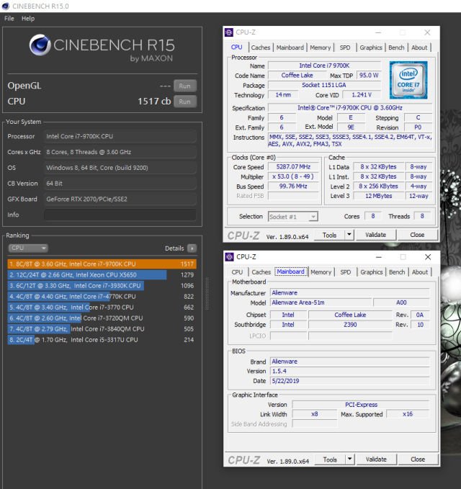This screenshot has height=489, width=461.
Task: Click the Cinebench R15 sphere logo
Action: click(40, 45)
